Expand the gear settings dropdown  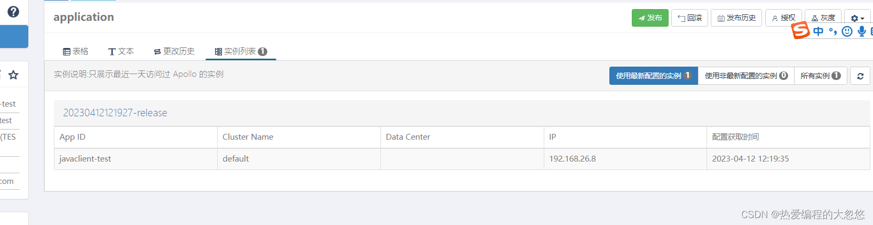858,18
